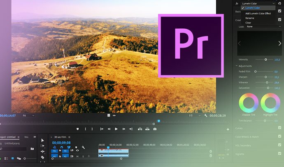This screenshot has height=167, width=284.
Task: Click the Step Back one frame icon
Action: tap(109, 129)
